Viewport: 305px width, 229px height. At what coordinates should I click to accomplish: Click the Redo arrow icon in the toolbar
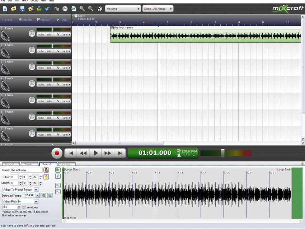[x=56, y=9]
